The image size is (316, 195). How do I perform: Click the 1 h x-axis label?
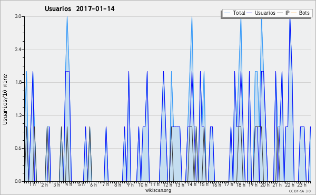tap(33, 184)
